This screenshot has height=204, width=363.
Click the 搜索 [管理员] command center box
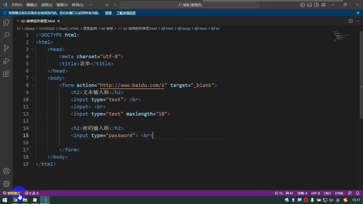(x=189, y=5)
